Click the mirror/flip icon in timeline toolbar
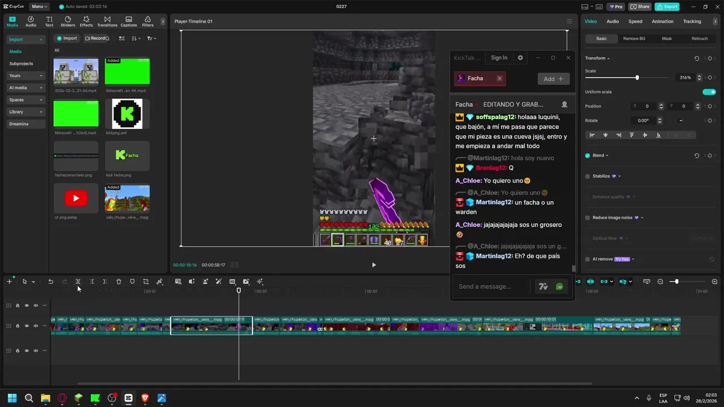 tap(192, 282)
